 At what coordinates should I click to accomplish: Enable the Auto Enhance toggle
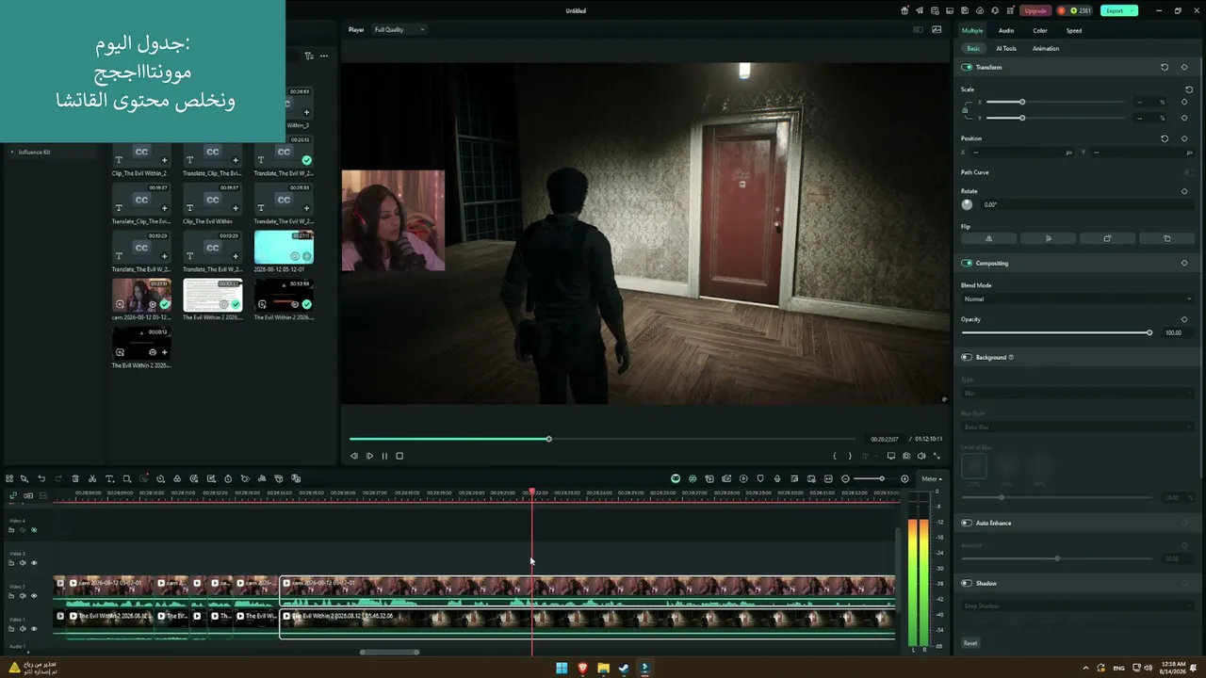[x=967, y=523]
